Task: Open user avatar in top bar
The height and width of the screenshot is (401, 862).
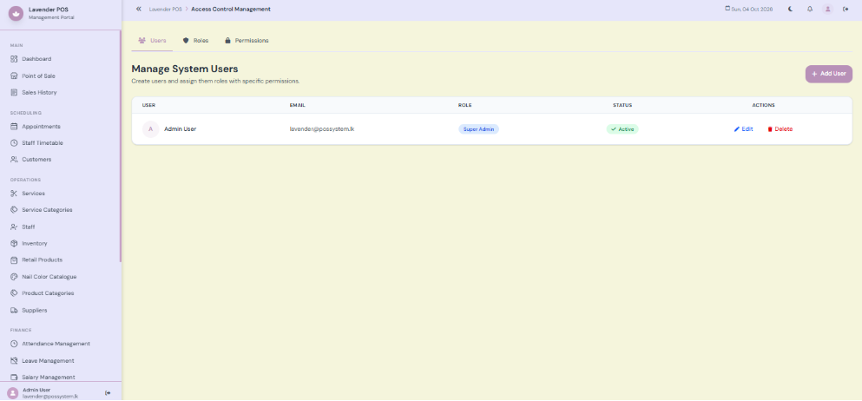Action: [x=827, y=9]
